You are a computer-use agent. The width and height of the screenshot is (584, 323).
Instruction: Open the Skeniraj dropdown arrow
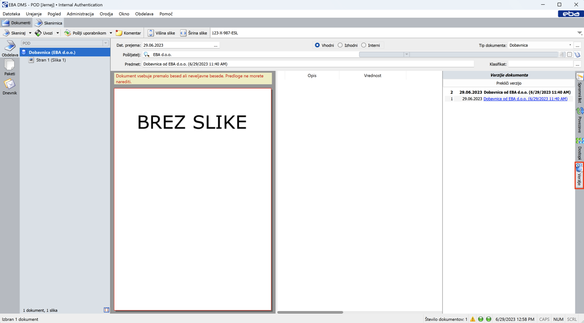30,33
